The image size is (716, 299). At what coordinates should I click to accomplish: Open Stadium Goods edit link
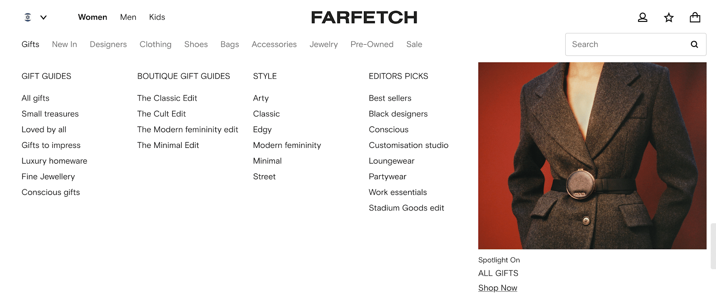click(406, 208)
